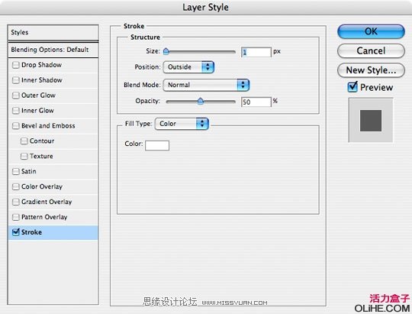Enable the Outer Glow checkbox
The width and height of the screenshot is (412, 314).
[16, 95]
